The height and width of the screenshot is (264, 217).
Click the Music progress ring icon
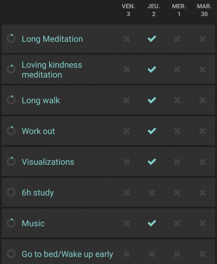click(x=11, y=223)
